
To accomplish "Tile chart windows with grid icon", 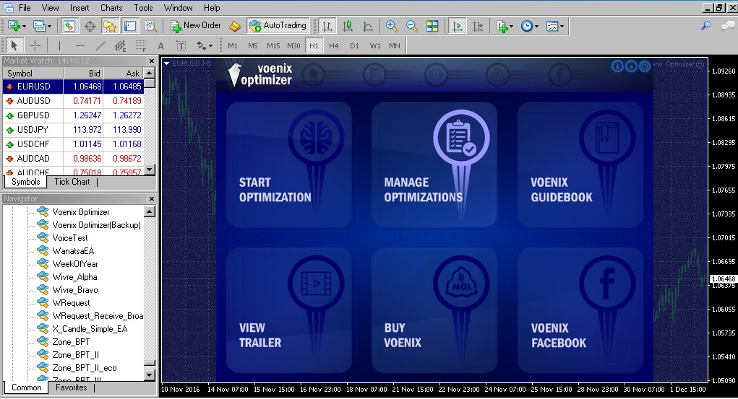I will [x=432, y=26].
